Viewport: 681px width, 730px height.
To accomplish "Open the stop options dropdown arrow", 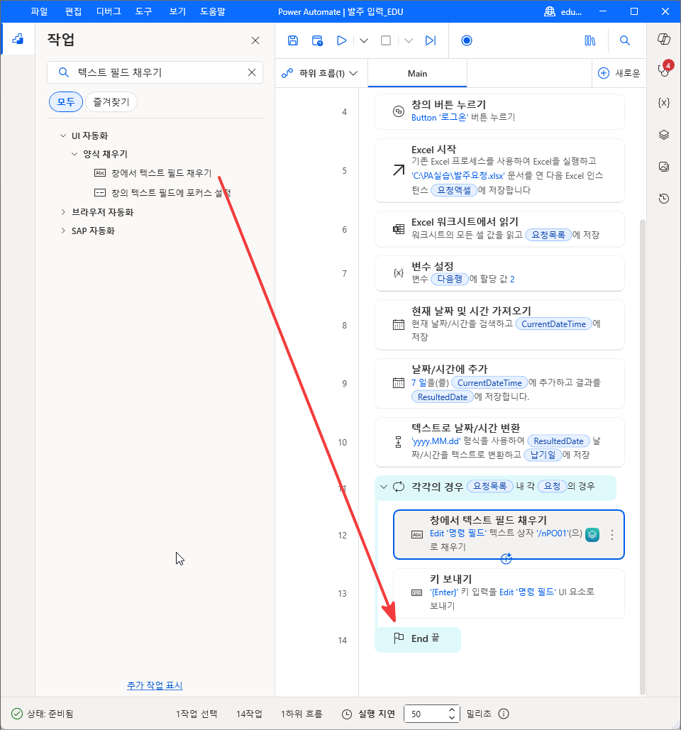I will [x=409, y=41].
